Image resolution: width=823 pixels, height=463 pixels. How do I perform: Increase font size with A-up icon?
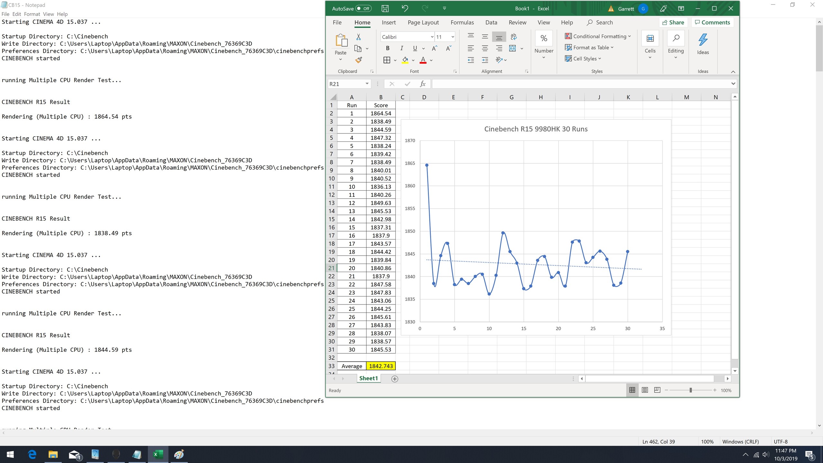(x=434, y=48)
